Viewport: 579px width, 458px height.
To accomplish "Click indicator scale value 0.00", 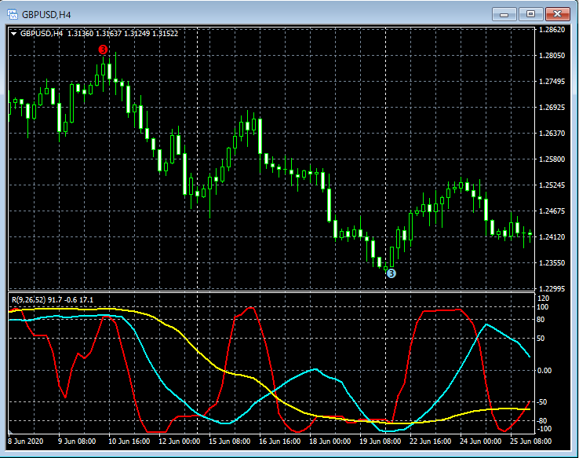I will tap(544, 370).
